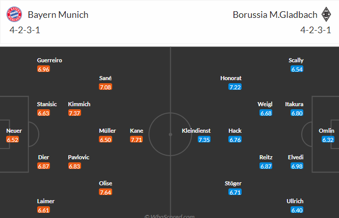Select Kane's 7.71 rating badge
Image resolution: width=339 pixels, height=218 pixels.
136,140
